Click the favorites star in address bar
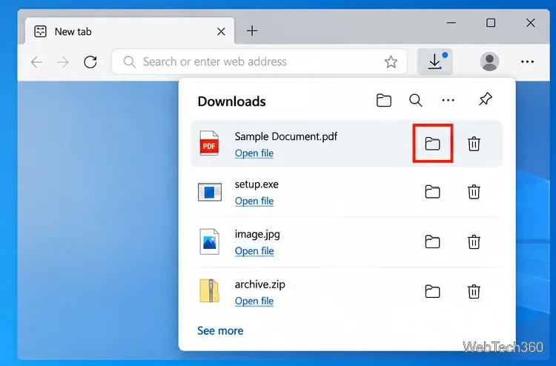Screen dimensions: 556x366 pyautogui.click(x=391, y=62)
